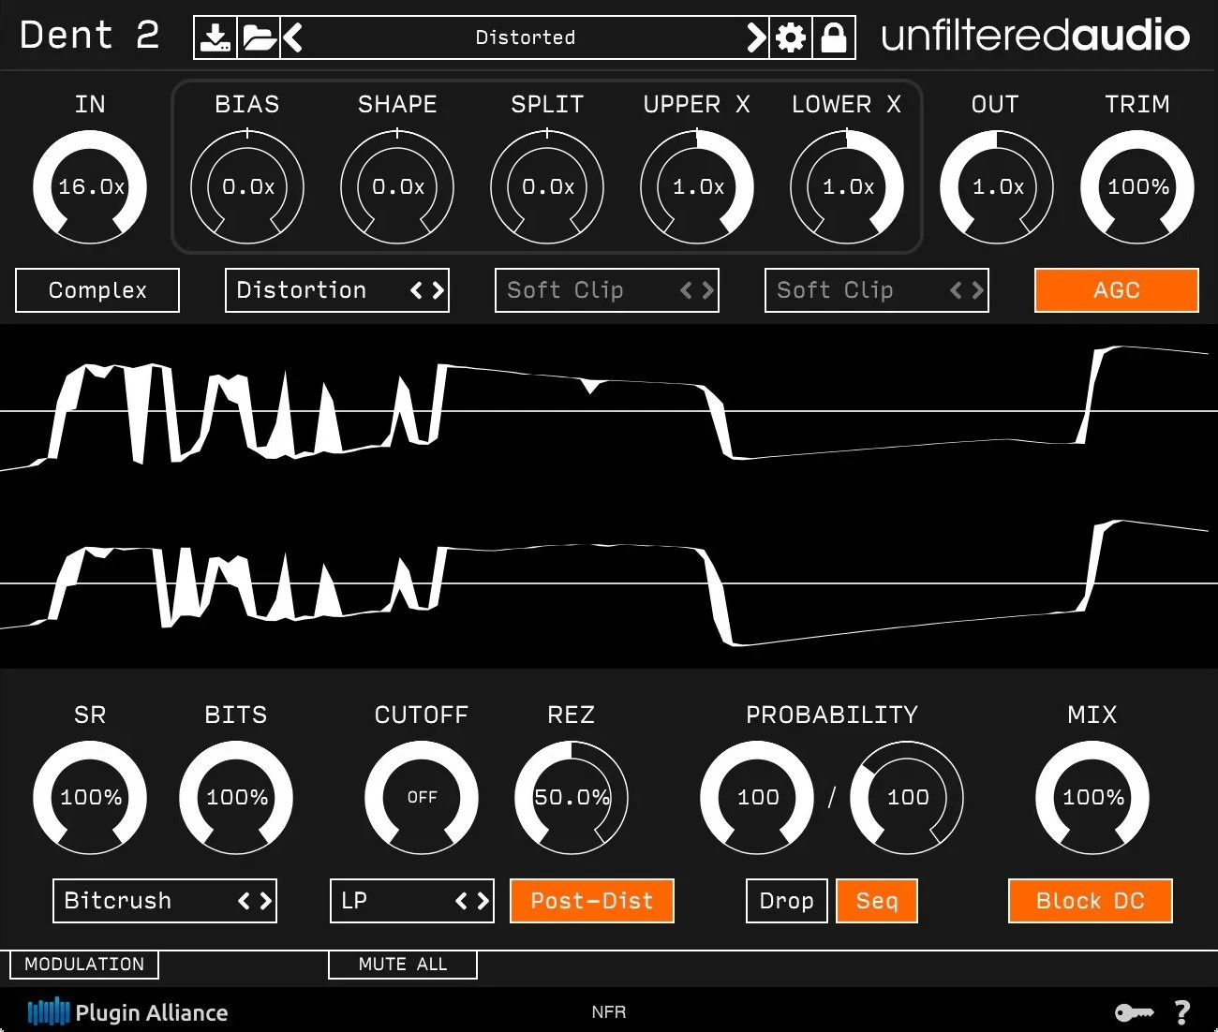Click the lower waveform display
The width and height of the screenshot is (1218, 1032).
tap(609, 582)
